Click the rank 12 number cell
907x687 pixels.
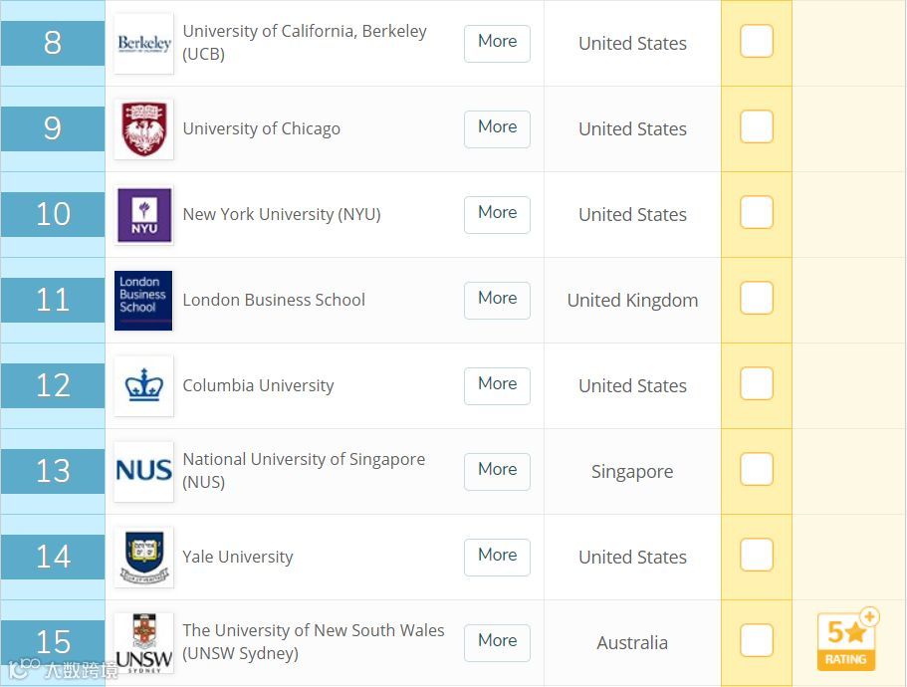point(53,386)
